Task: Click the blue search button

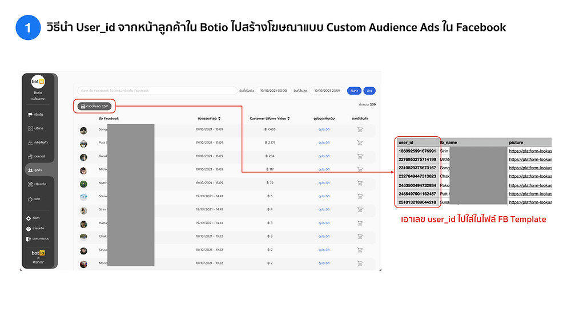Action: pyautogui.click(x=354, y=91)
